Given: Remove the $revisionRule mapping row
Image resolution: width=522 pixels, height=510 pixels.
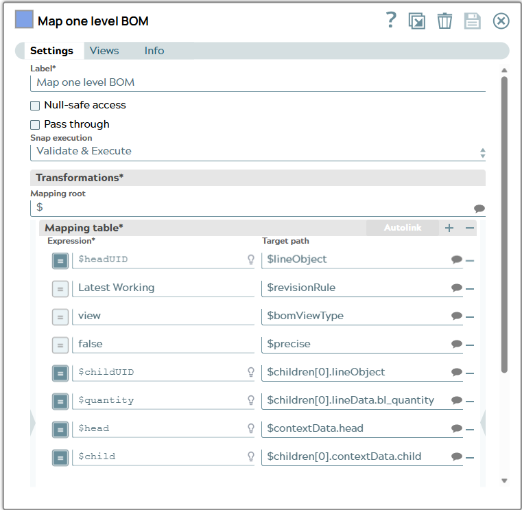Looking at the screenshot, I should [470, 289].
